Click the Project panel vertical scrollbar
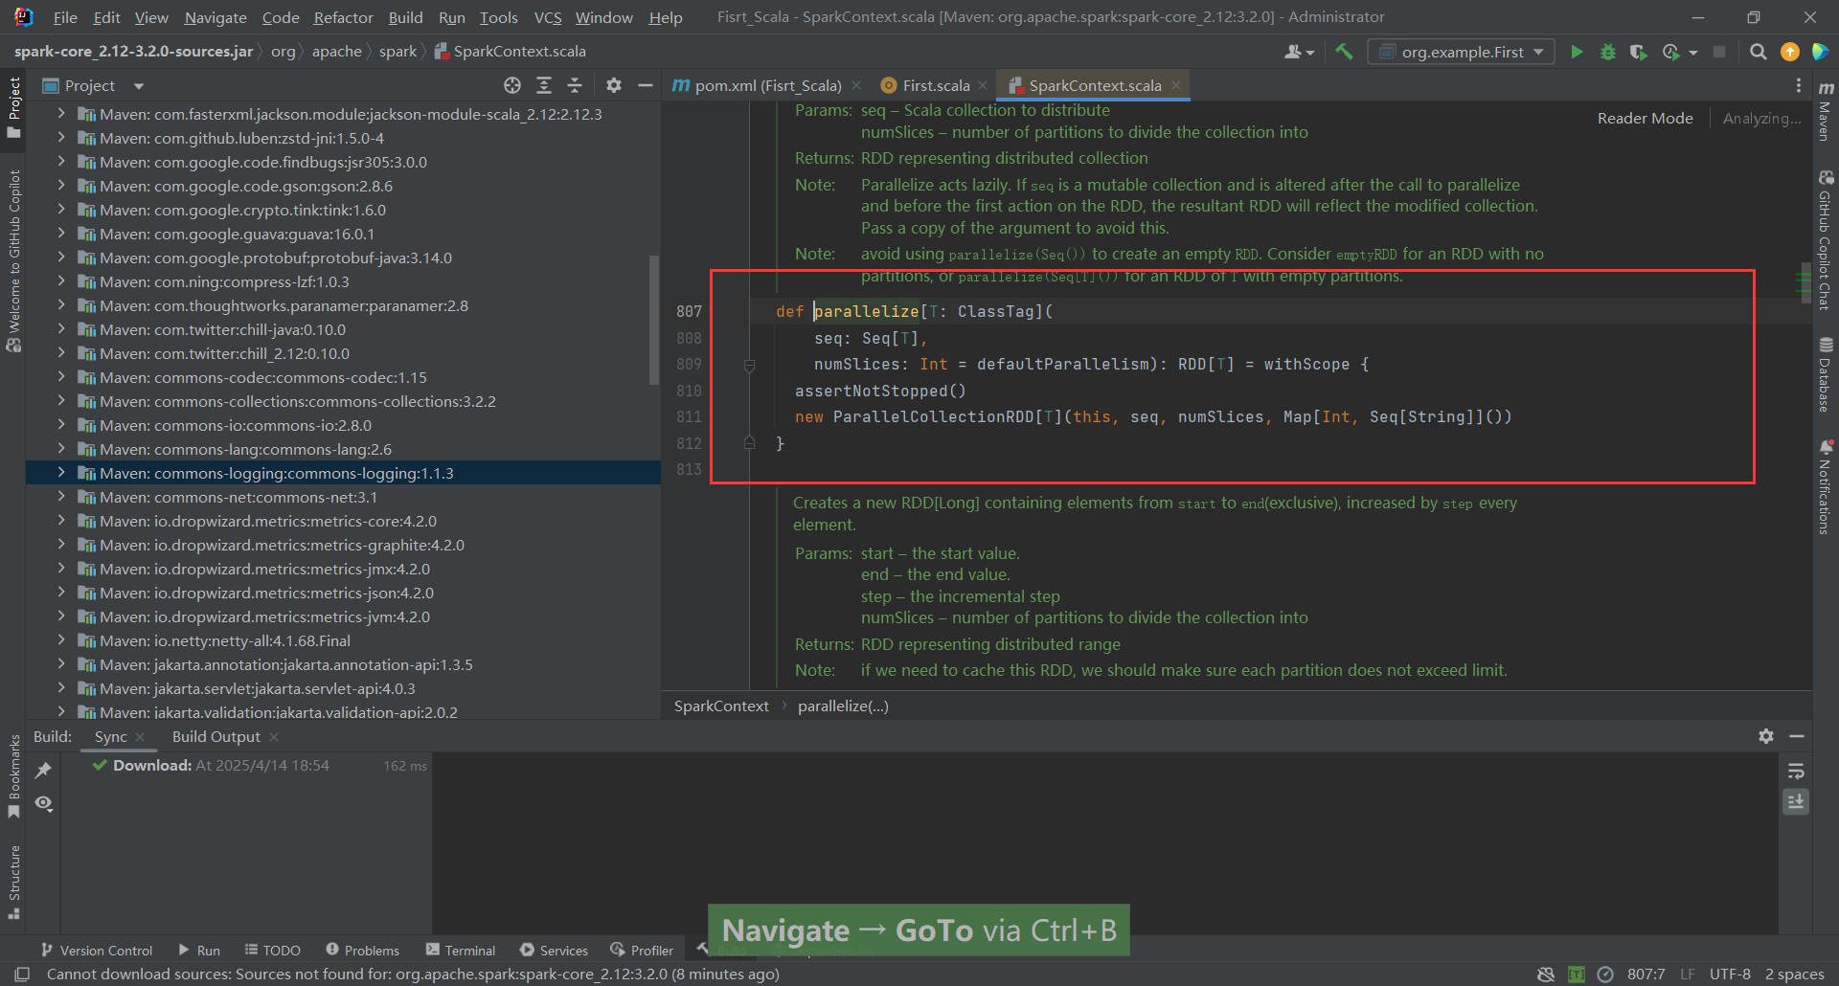This screenshot has height=986, width=1839. 654,319
